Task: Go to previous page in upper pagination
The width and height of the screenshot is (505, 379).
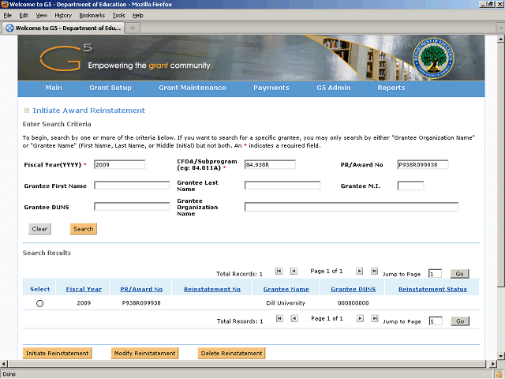Action: coord(294,271)
